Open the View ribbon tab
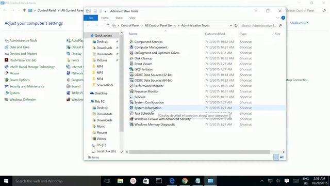The width and height of the screenshot is (330, 186). 133,18
